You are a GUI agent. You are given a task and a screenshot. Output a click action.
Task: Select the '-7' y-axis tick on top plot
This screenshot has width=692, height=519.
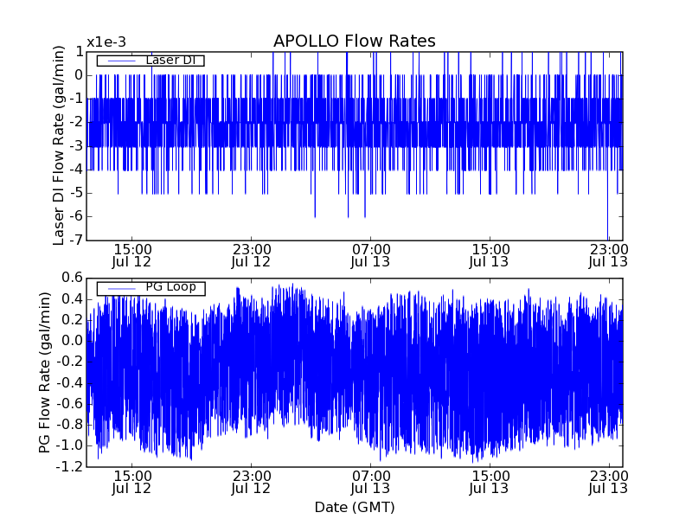77,240
